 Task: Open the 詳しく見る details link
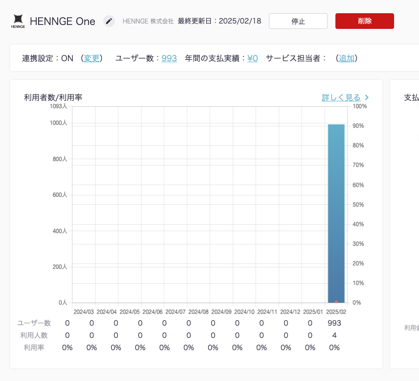tap(341, 97)
